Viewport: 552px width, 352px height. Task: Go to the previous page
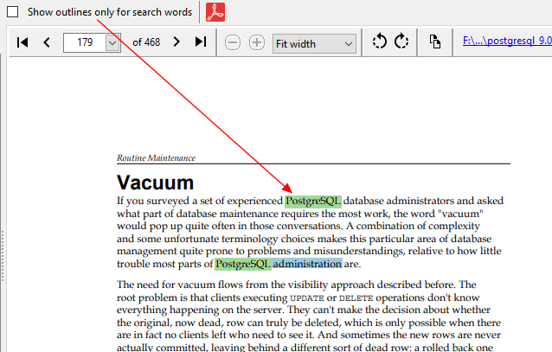tap(47, 42)
